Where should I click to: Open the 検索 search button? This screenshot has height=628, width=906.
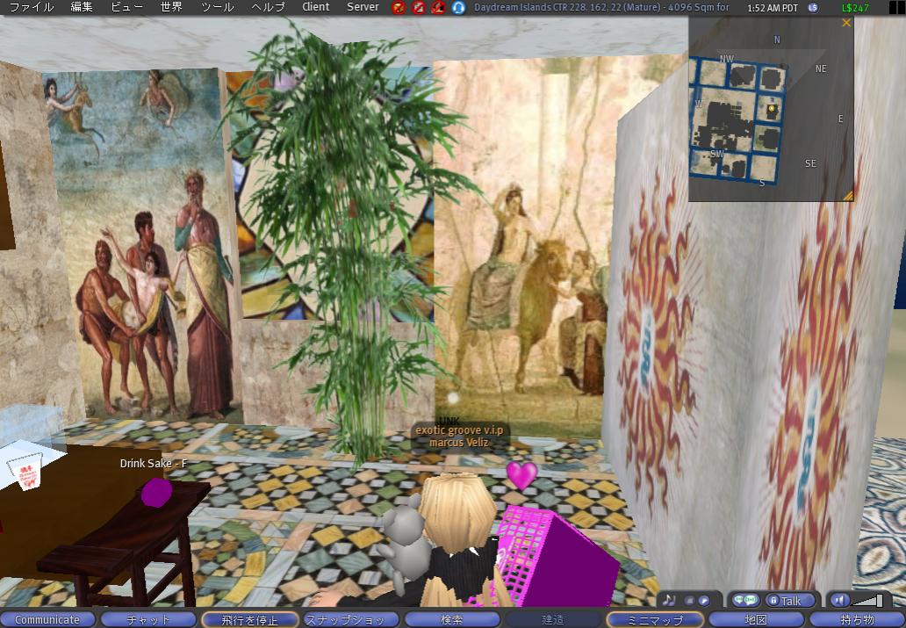(451, 619)
